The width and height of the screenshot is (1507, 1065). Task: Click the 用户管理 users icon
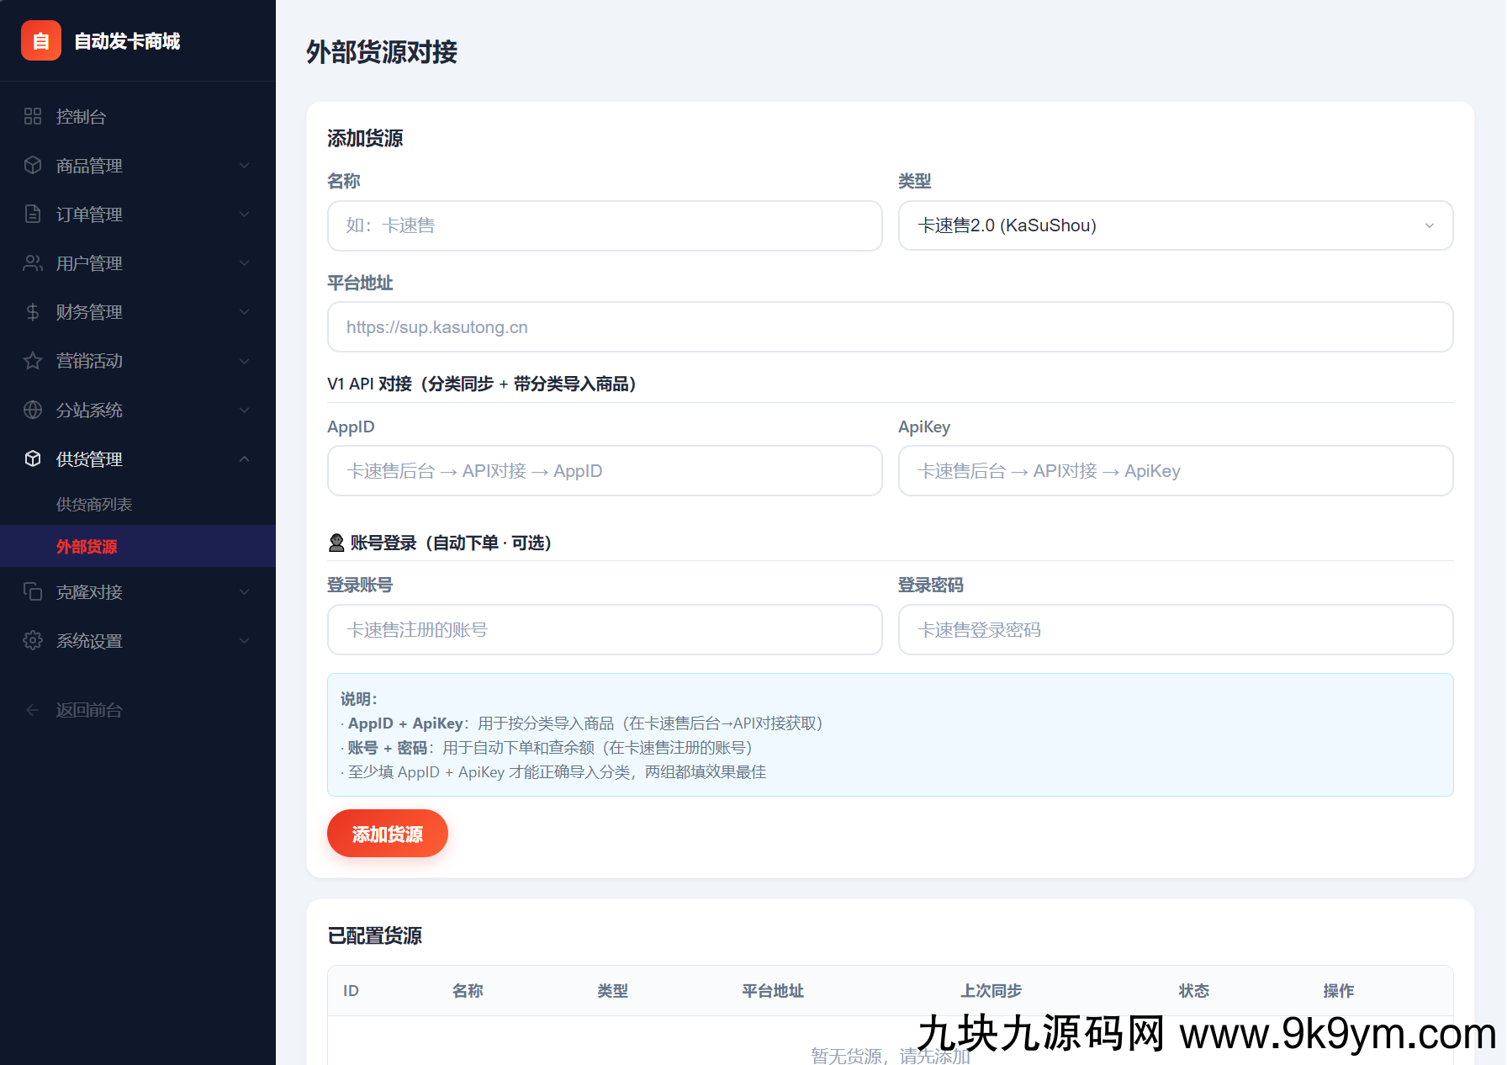coord(33,263)
